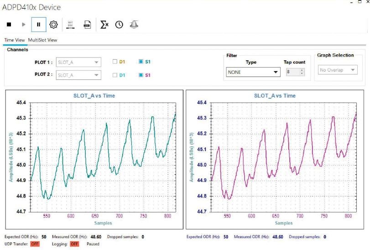Click the UDP Transfer OFF indicator
This screenshot has height=250, width=370.
[35, 244]
